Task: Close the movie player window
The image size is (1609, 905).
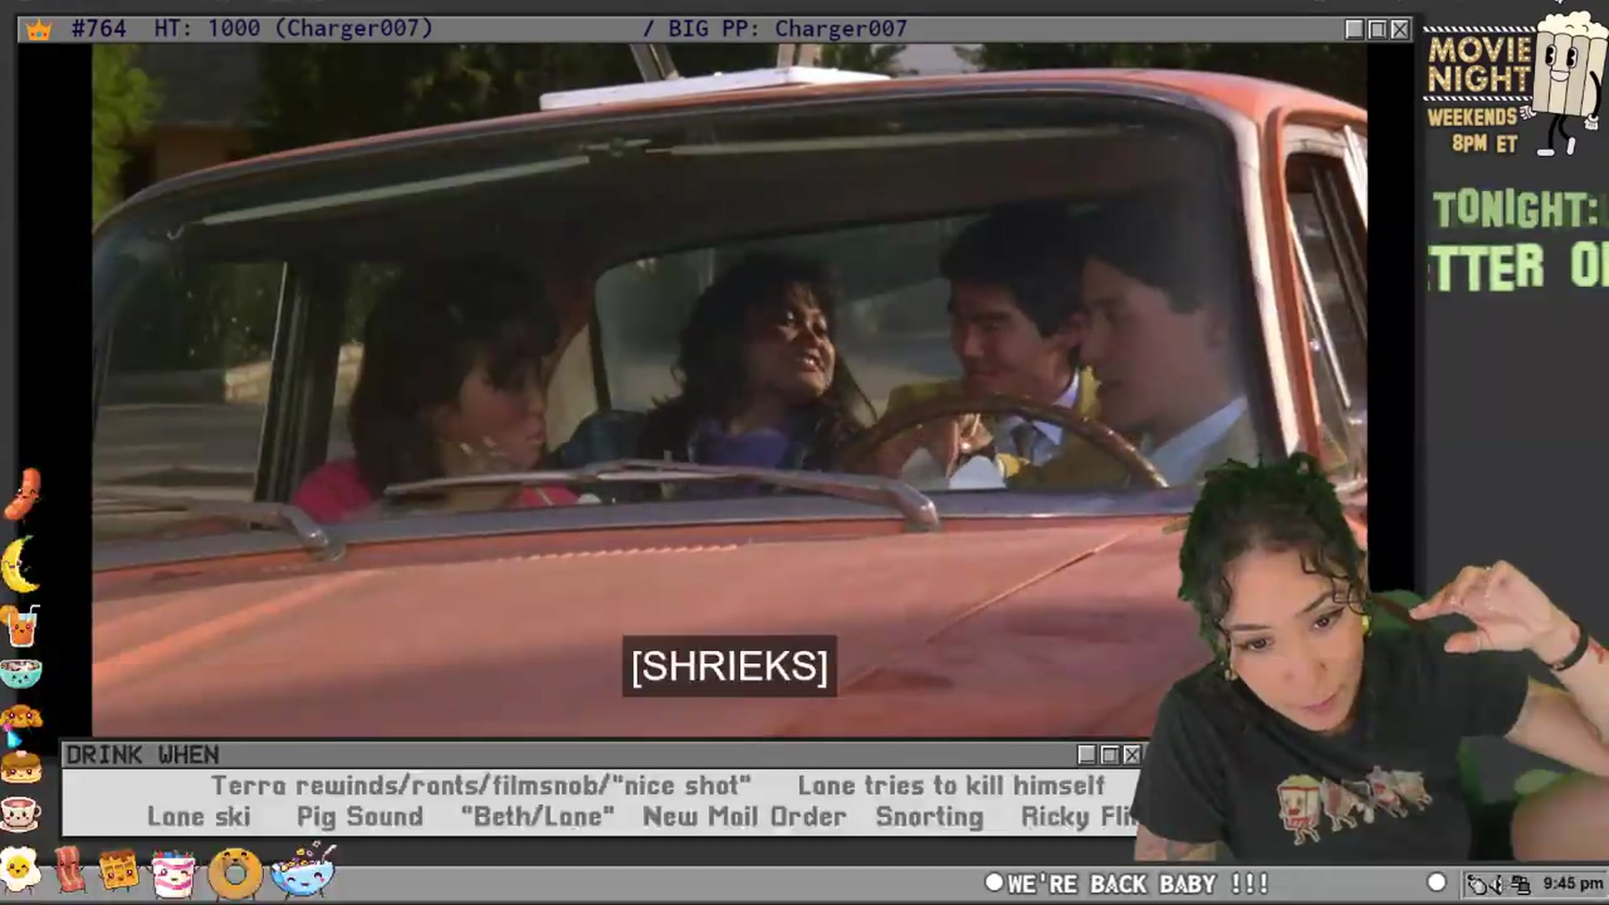Action: 1399,29
